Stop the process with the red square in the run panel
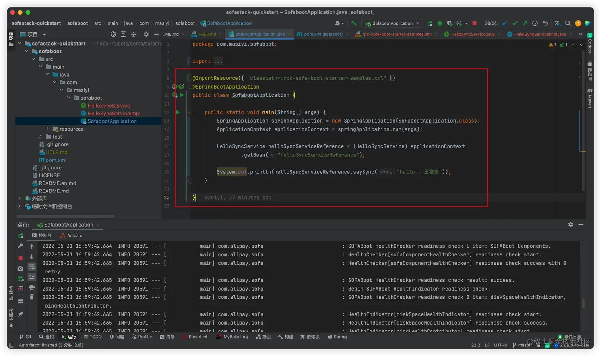 click(21, 258)
